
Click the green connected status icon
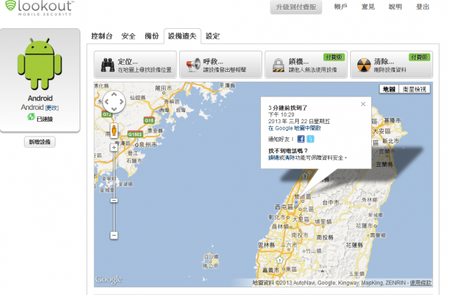(x=31, y=117)
